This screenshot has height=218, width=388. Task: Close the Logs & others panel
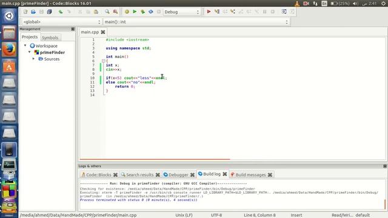[385, 166]
